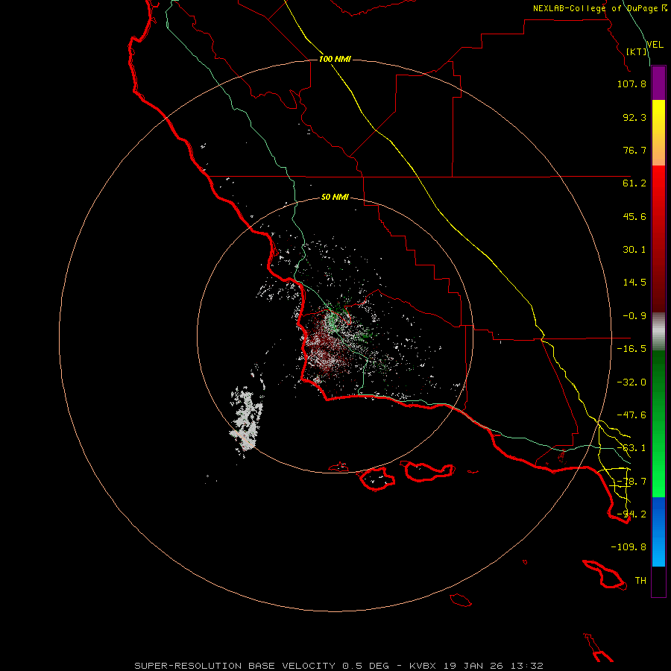Click the 61.2 velocity scale value

click(634, 183)
